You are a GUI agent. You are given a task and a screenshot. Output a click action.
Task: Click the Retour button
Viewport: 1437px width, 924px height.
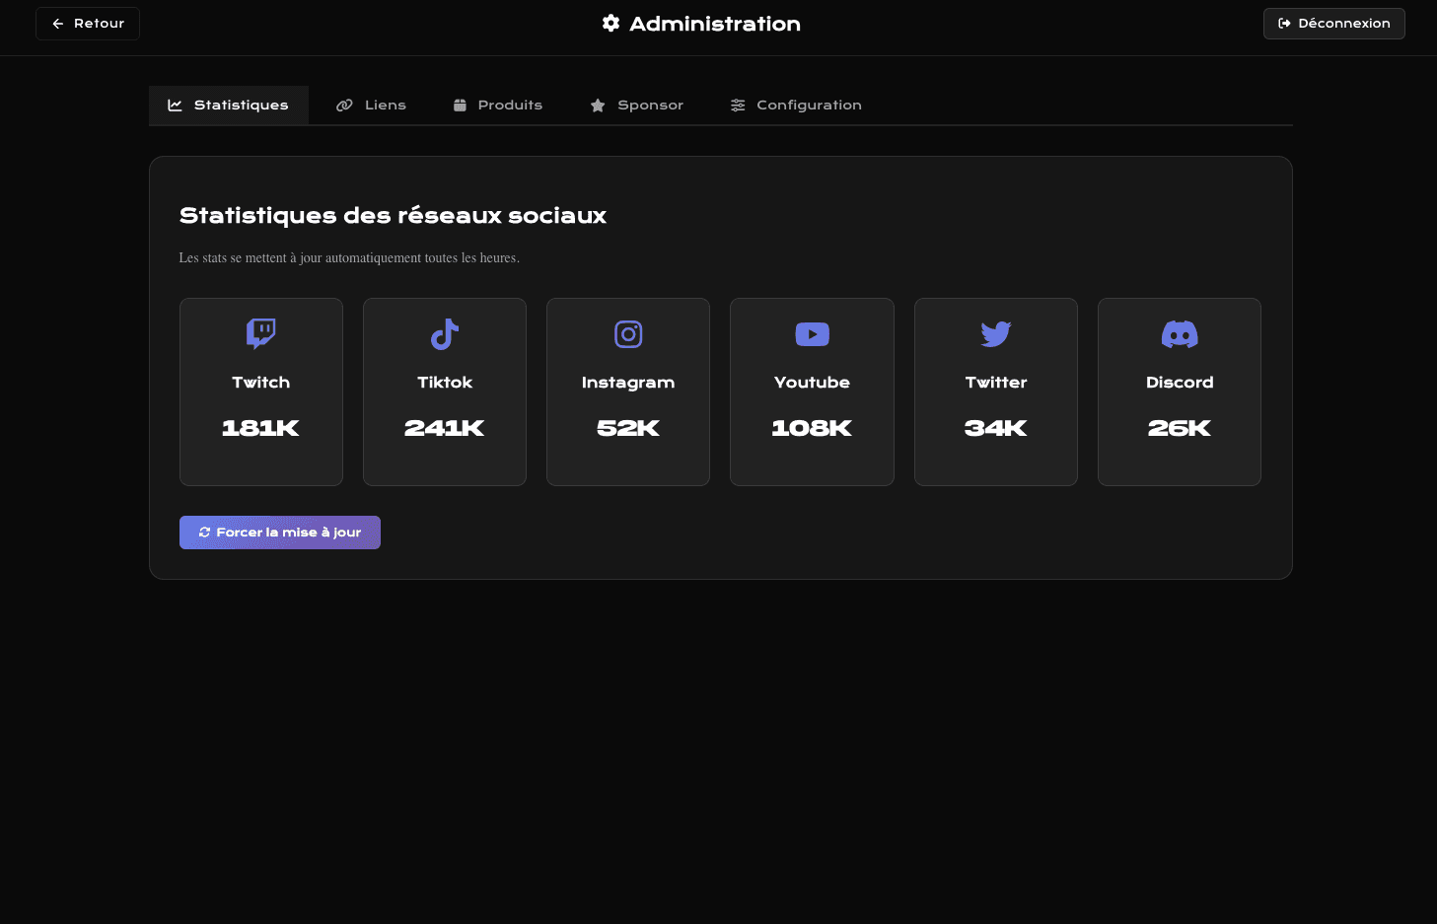pyautogui.click(x=88, y=24)
